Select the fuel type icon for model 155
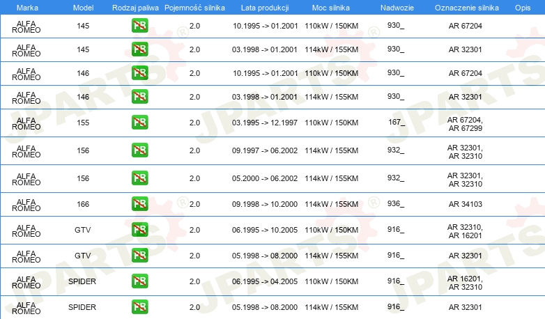The width and height of the screenshot is (545, 319). (139, 123)
